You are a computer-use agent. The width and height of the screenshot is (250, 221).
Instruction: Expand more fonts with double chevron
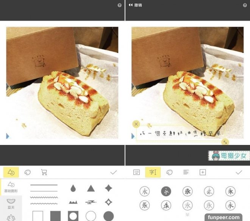(x=187, y=215)
